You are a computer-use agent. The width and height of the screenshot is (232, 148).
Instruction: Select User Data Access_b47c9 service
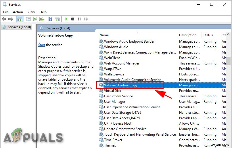(162, 118)
